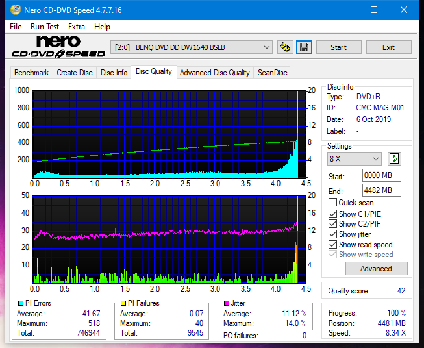This screenshot has height=348, width=424.
Task: Open the 8 X speed dropdown
Action: (355, 158)
